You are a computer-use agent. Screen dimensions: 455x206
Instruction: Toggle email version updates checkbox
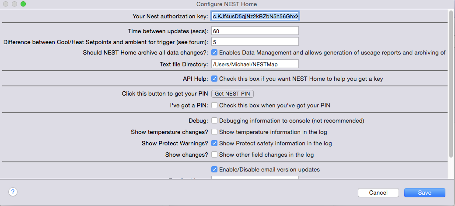214,169
